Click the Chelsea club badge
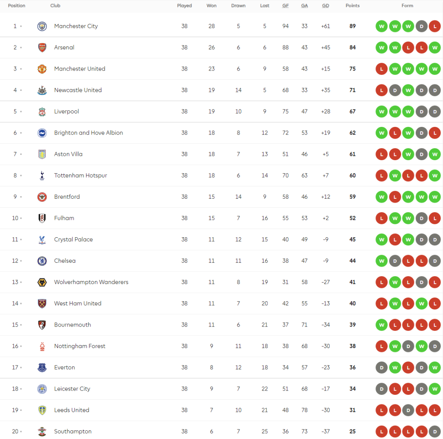 42,261
